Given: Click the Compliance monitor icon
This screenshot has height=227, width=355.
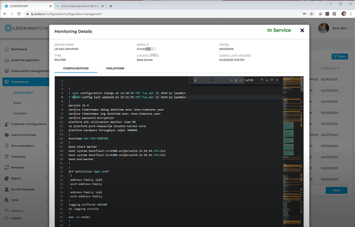Looking at the screenshot, I should click(7, 82).
